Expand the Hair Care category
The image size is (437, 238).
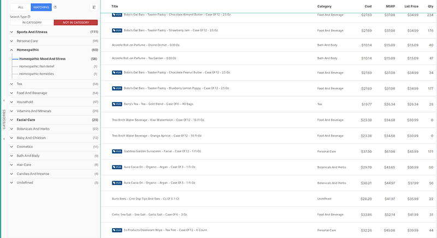point(11,165)
